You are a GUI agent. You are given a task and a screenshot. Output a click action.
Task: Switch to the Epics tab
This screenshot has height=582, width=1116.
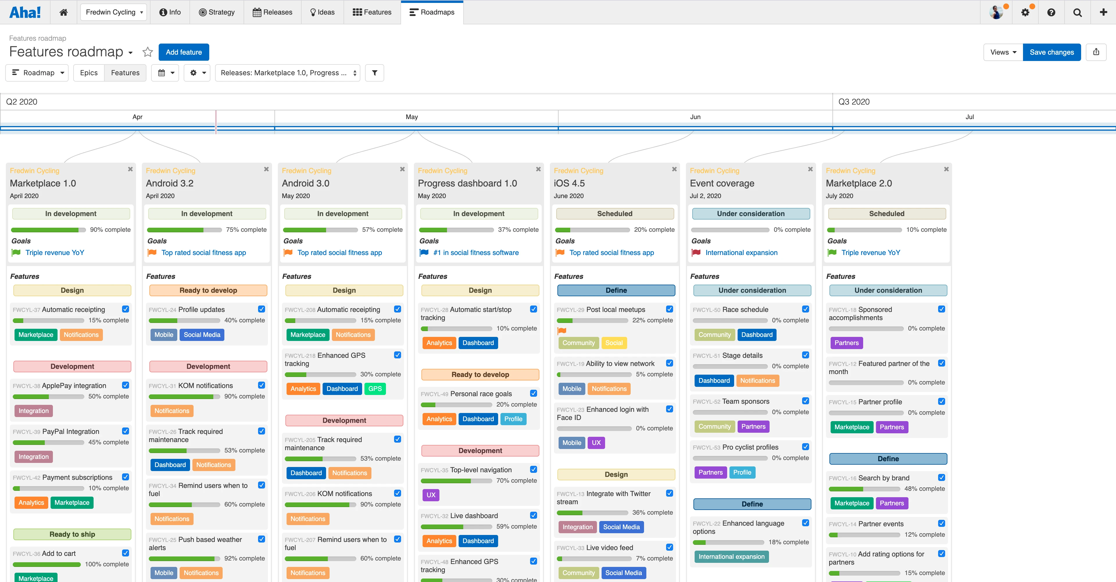[x=88, y=73]
